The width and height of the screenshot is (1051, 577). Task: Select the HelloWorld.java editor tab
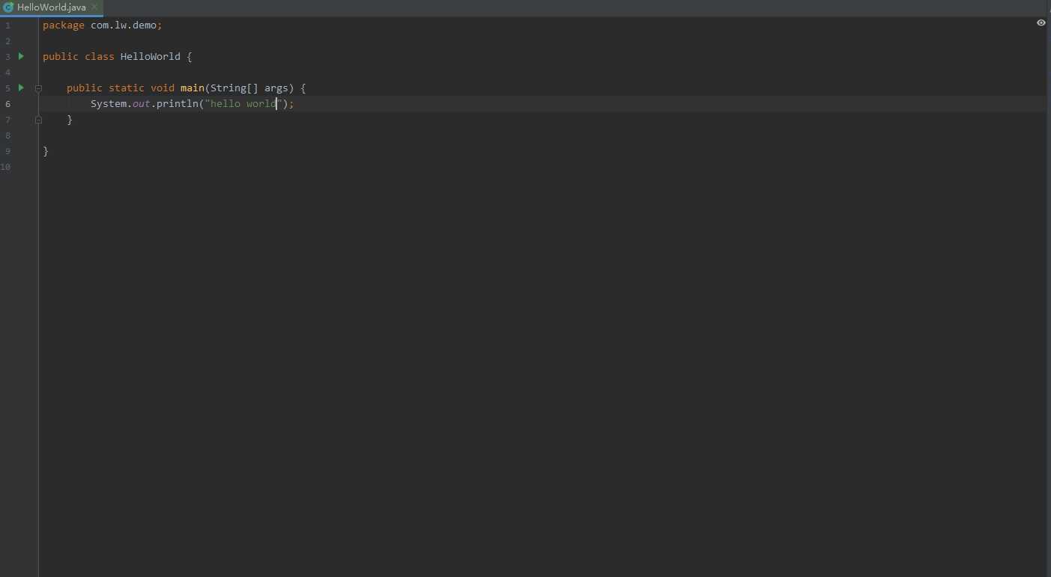tap(51, 7)
